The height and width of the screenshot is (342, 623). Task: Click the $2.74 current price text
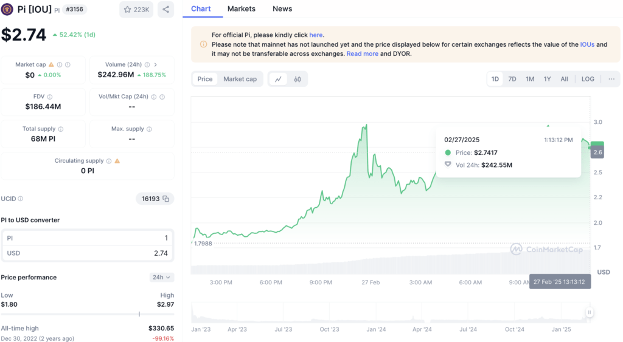(24, 35)
